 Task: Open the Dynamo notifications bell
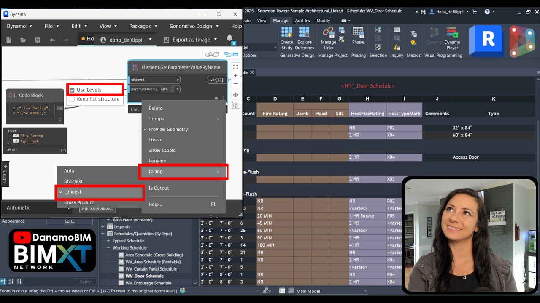229,38
